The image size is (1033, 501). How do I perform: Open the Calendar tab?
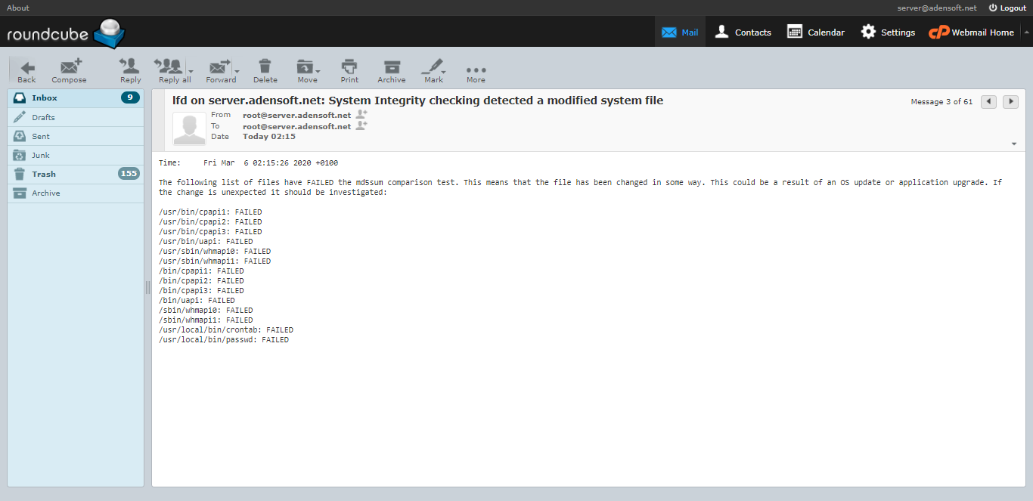pos(816,32)
